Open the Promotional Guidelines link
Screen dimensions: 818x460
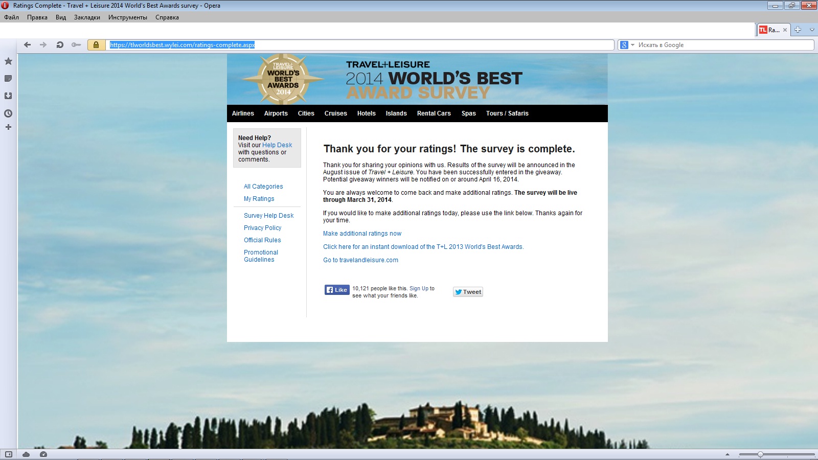(x=261, y=256)
